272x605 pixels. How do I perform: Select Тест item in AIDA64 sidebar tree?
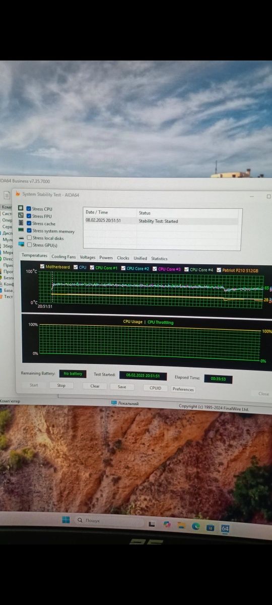click(x=9, y=296)
